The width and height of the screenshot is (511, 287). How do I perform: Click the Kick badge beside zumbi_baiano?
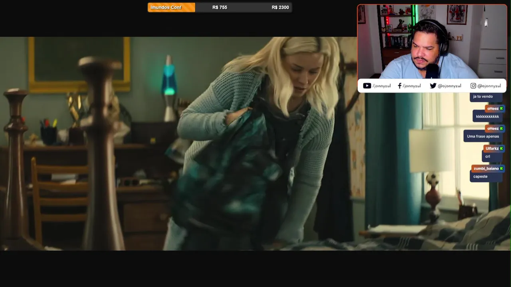click(x=501, y=168)
